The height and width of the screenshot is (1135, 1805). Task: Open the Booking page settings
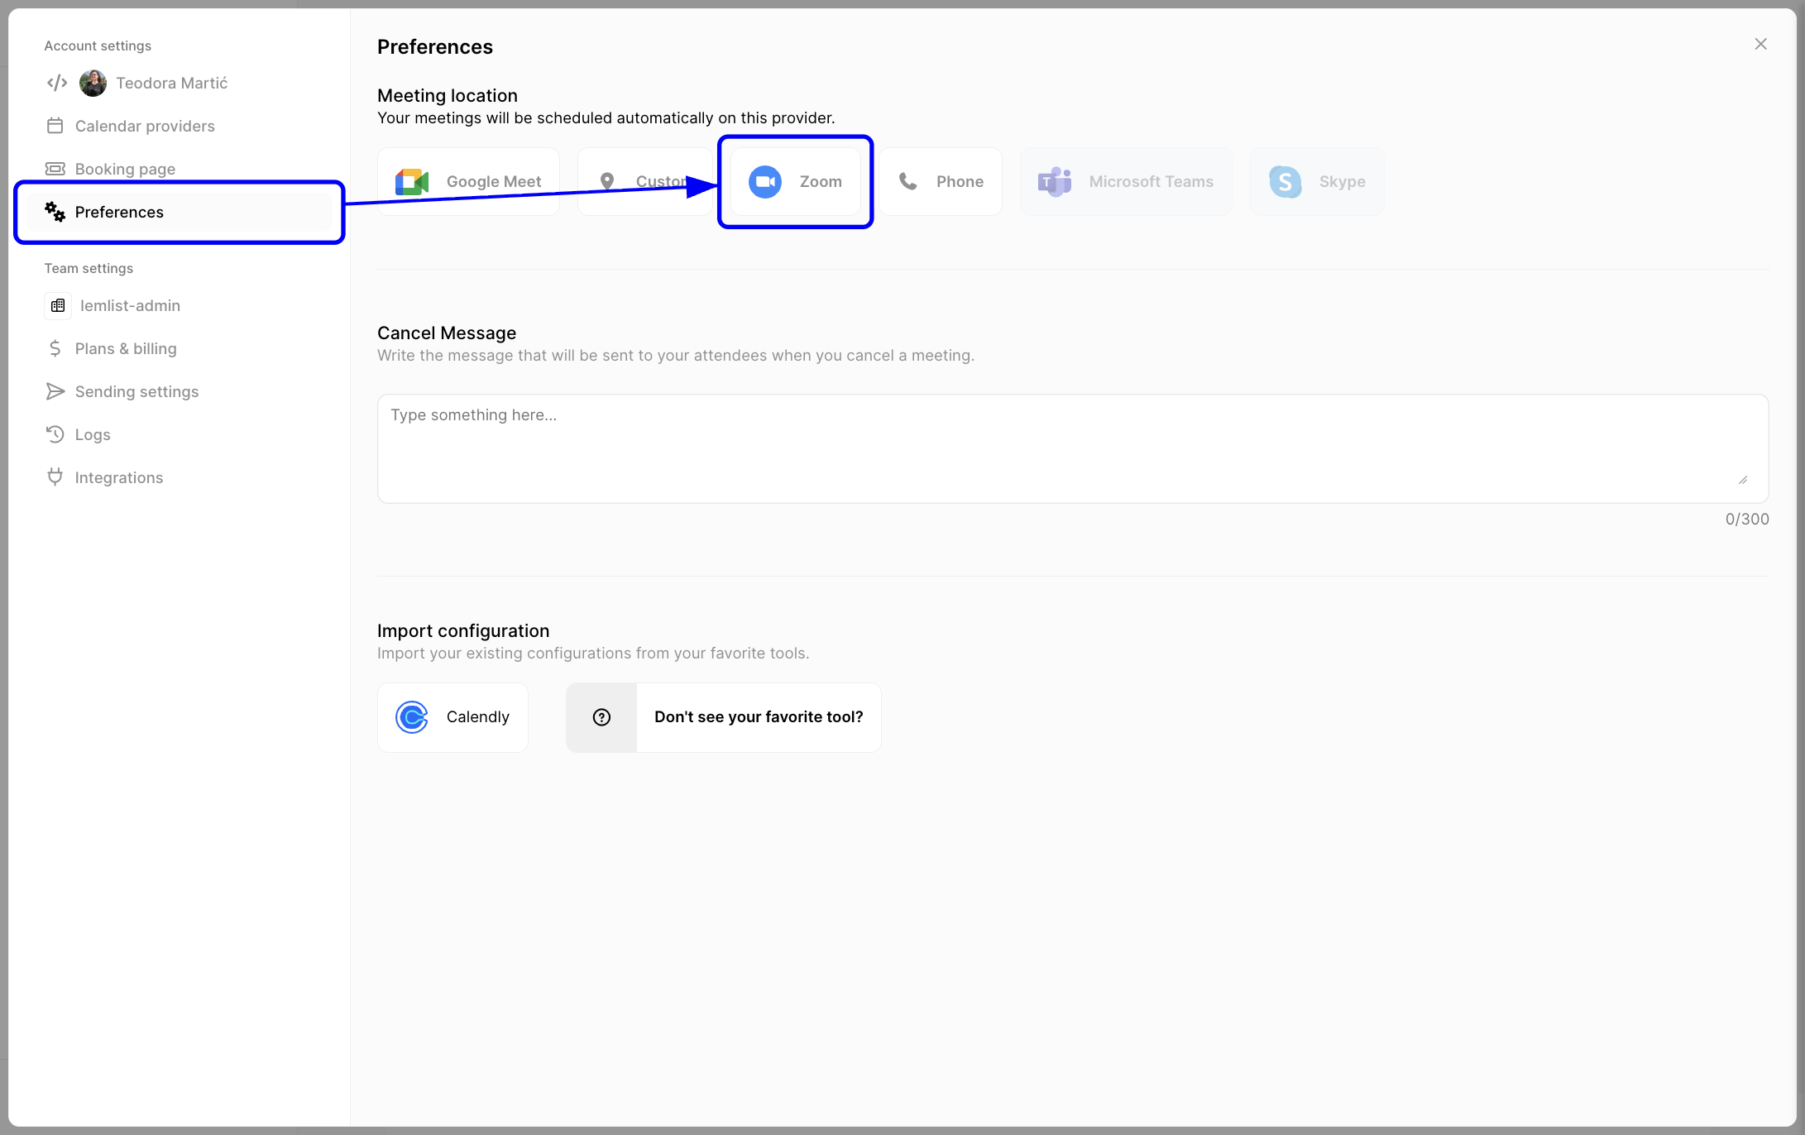pos(125,168)
